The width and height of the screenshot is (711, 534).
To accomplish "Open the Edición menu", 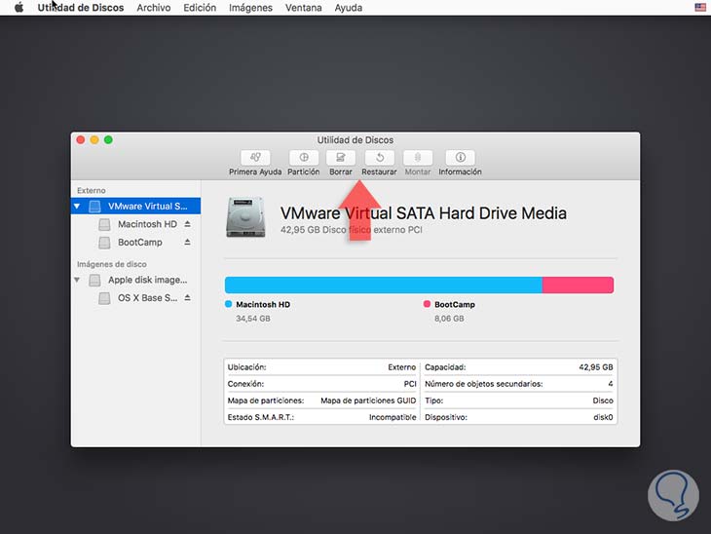I will click(200, 8).
